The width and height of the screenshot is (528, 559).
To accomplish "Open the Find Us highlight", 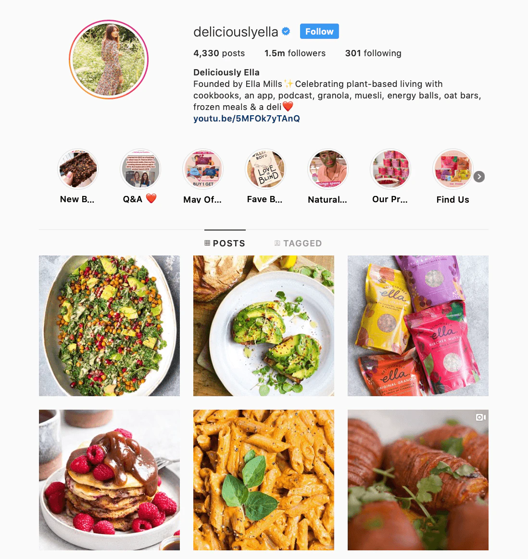I will coord(453,169).
